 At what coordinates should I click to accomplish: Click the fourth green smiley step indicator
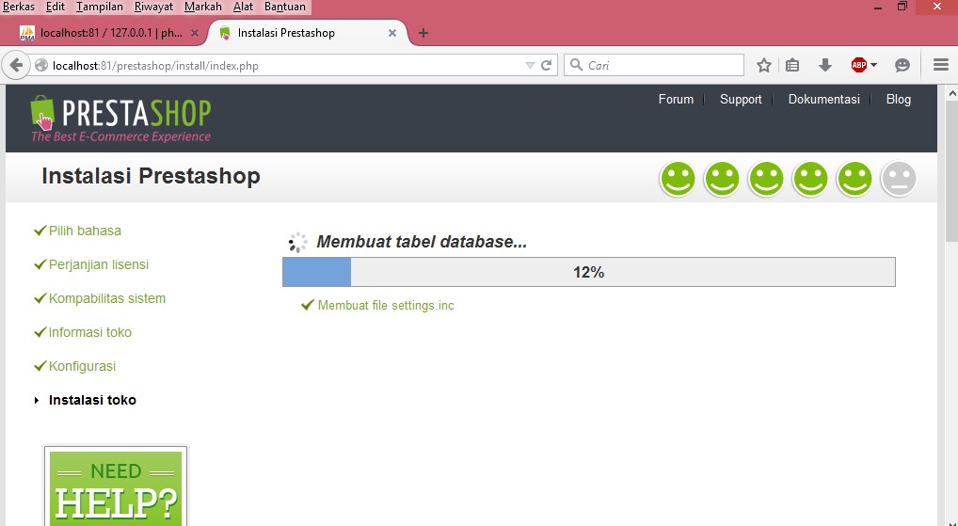(810, 179)
